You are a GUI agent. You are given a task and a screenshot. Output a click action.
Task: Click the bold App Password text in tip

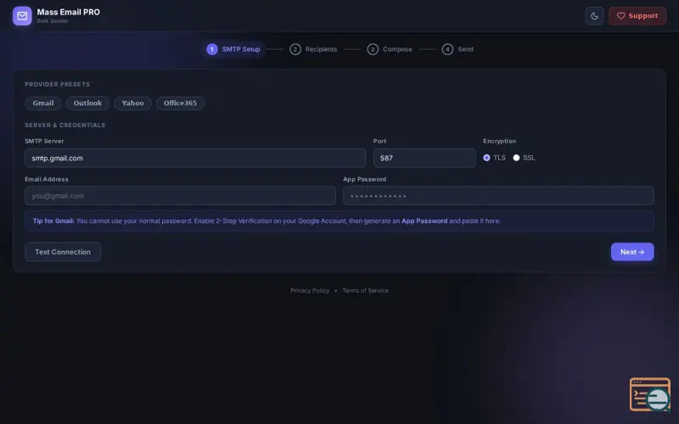click(424, 221)
